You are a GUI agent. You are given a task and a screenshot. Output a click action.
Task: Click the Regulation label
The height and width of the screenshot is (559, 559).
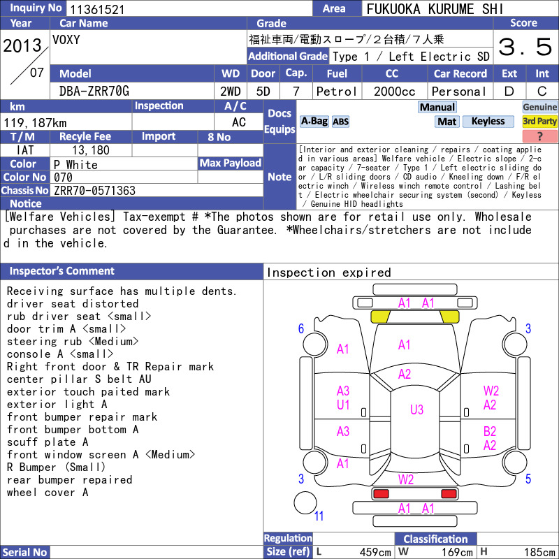click(288, 538)
